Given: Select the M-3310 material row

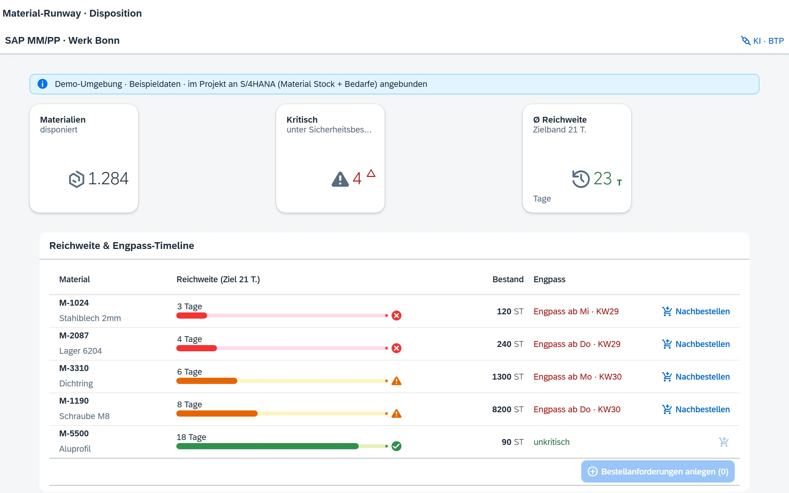Looking at the screenshot, I should coord(394,377).
